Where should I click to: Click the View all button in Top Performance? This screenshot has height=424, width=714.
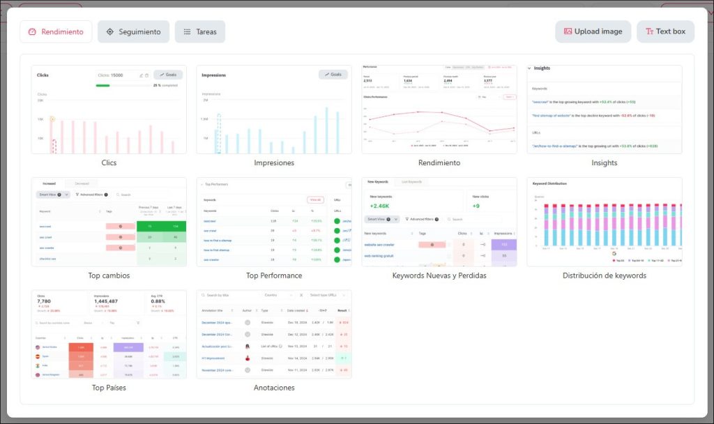coord(315,199)
